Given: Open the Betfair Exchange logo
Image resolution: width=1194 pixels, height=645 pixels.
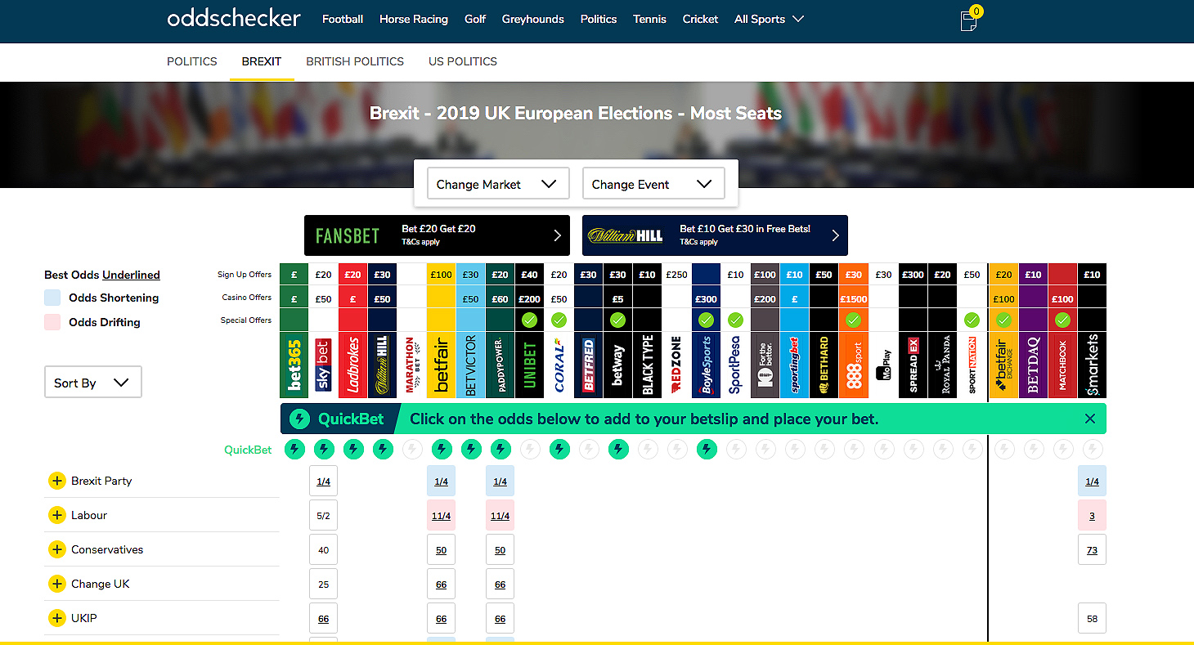Looking at the screenshot, I should (x=1004, y=365).
